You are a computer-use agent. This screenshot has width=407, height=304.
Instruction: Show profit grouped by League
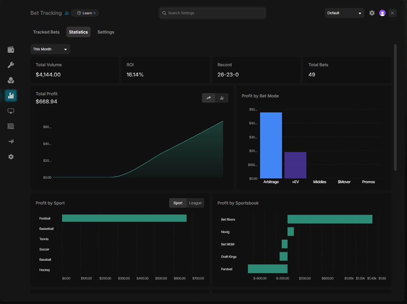[195, 203]
